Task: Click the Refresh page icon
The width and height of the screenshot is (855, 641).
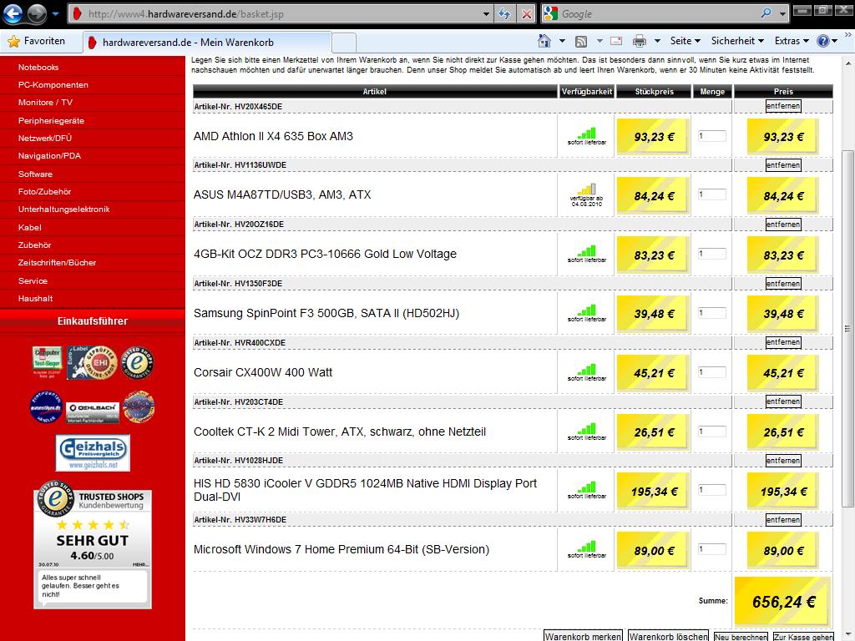Action: tap(504, 14)
